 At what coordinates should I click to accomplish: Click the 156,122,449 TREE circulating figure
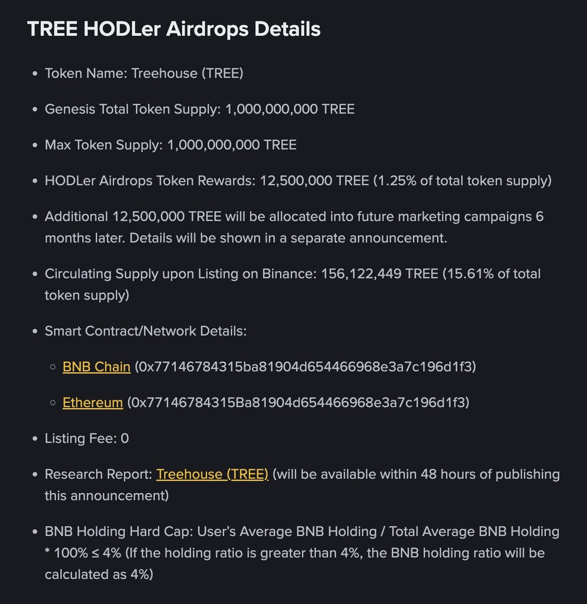coord(380,274)
